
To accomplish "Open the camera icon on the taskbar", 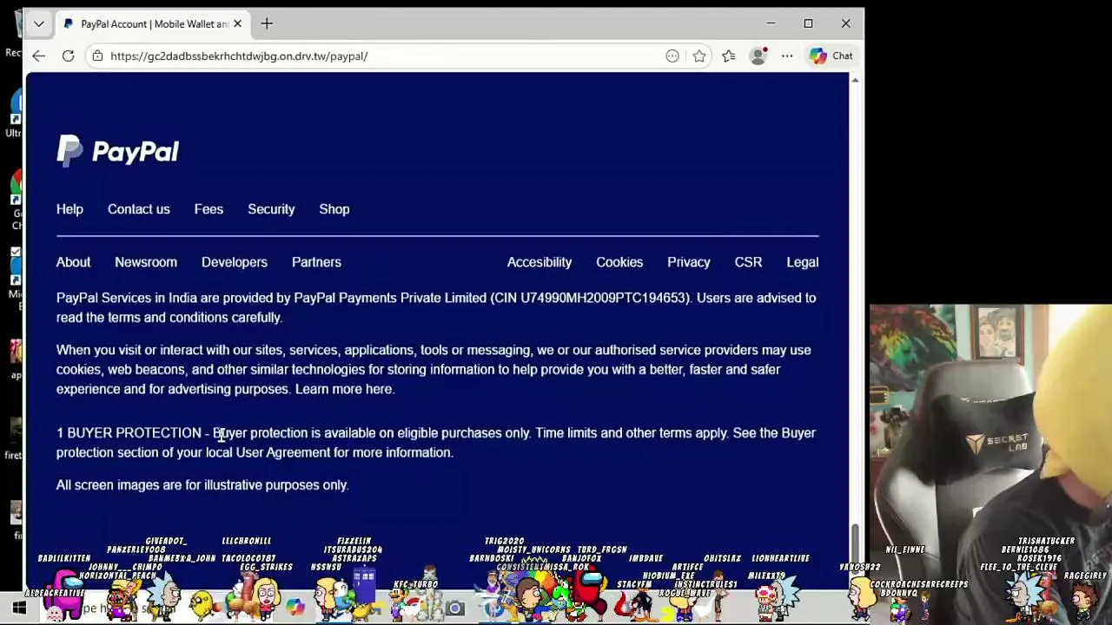I will coord(454,608).
